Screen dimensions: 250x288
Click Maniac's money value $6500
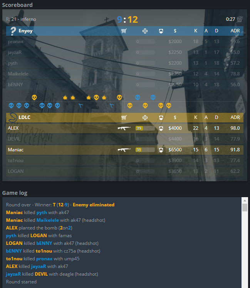tap(175, 150)
